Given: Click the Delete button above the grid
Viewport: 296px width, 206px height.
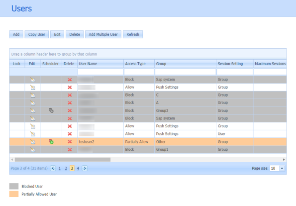Looking at the screenshot, I should (x=75, y=34).
